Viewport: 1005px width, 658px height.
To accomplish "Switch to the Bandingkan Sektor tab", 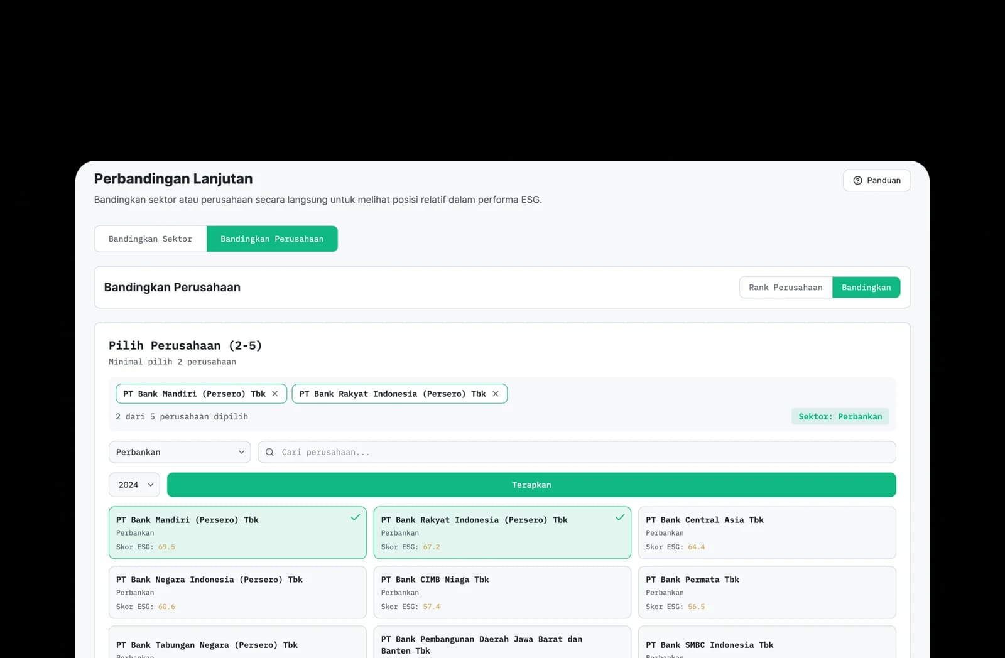I will tap(150, 239).
